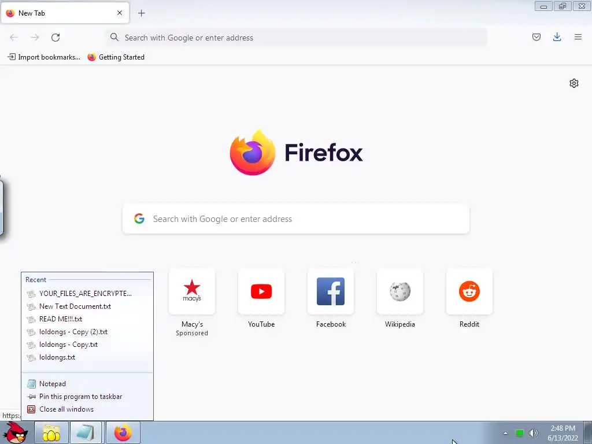Click the magnifier icon in address bar
592x444 pixels.
pyautogui.click(x=114, y=37)
